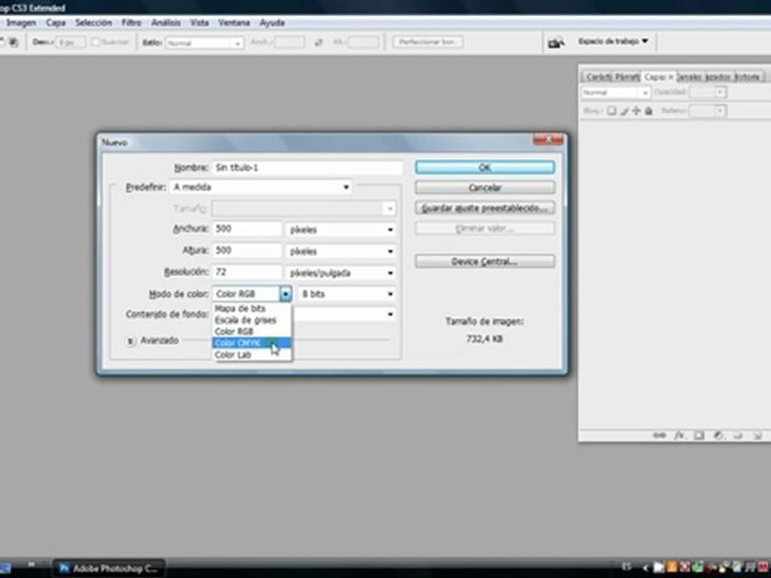Viewport: 771px width, 578px height.
Task: Open Imagen menu
Action: (x=21, y=23)
